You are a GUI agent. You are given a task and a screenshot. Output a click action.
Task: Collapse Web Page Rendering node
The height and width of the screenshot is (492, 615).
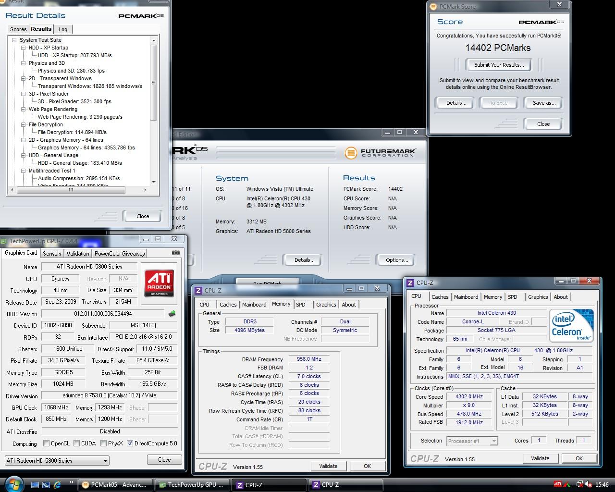[24, 109]
